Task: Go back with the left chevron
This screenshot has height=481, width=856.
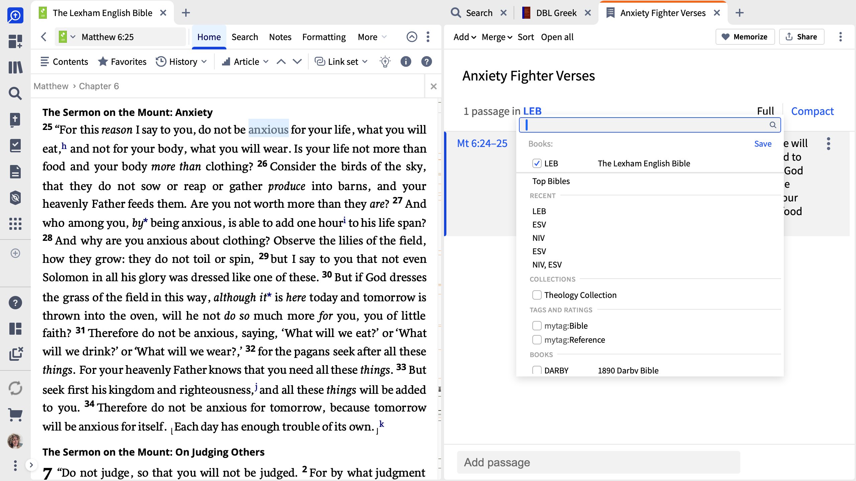Action: tap(44, 37)
